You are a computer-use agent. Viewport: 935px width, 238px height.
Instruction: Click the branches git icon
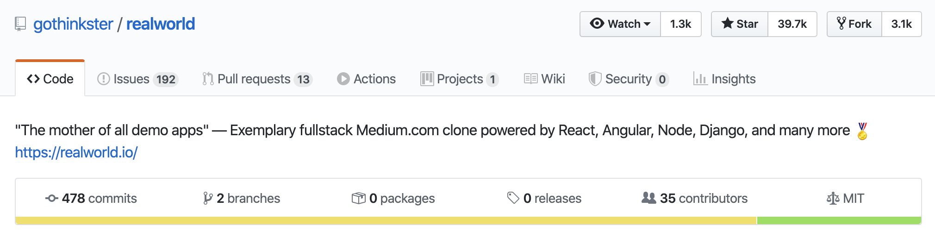[x=208, y=198]
